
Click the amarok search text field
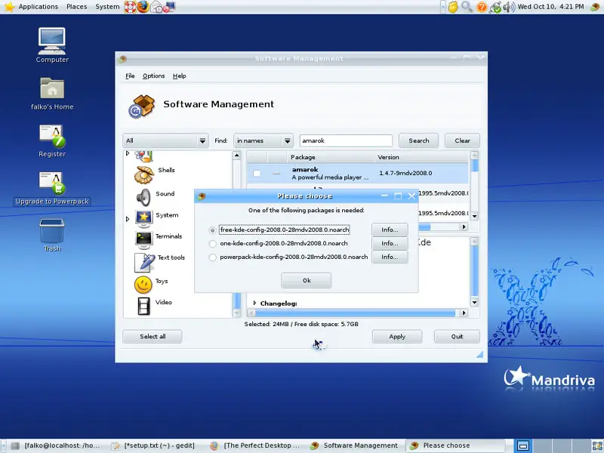tap(346, 140)
